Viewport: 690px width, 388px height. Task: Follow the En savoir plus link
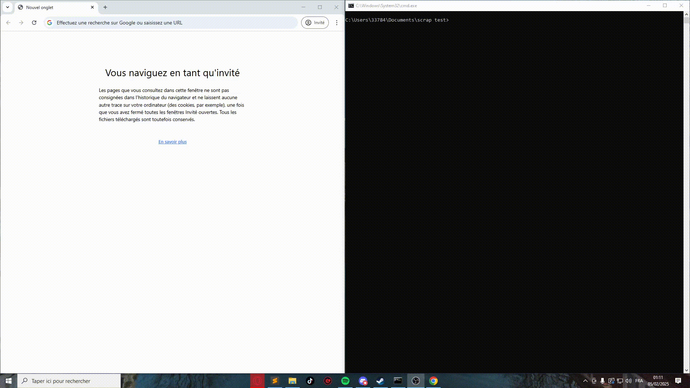172,142
